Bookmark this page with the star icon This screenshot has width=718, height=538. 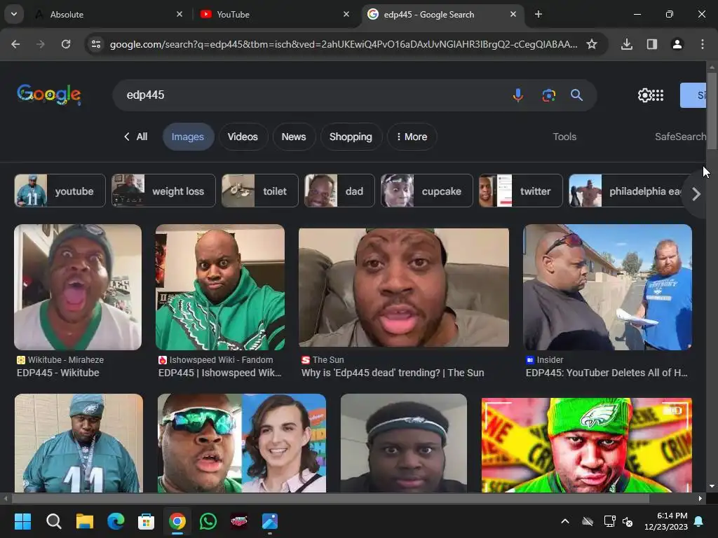592,44
